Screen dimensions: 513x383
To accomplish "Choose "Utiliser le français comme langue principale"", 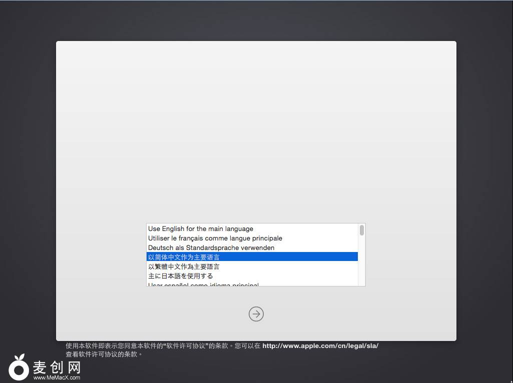I will [x=215, y=238].
